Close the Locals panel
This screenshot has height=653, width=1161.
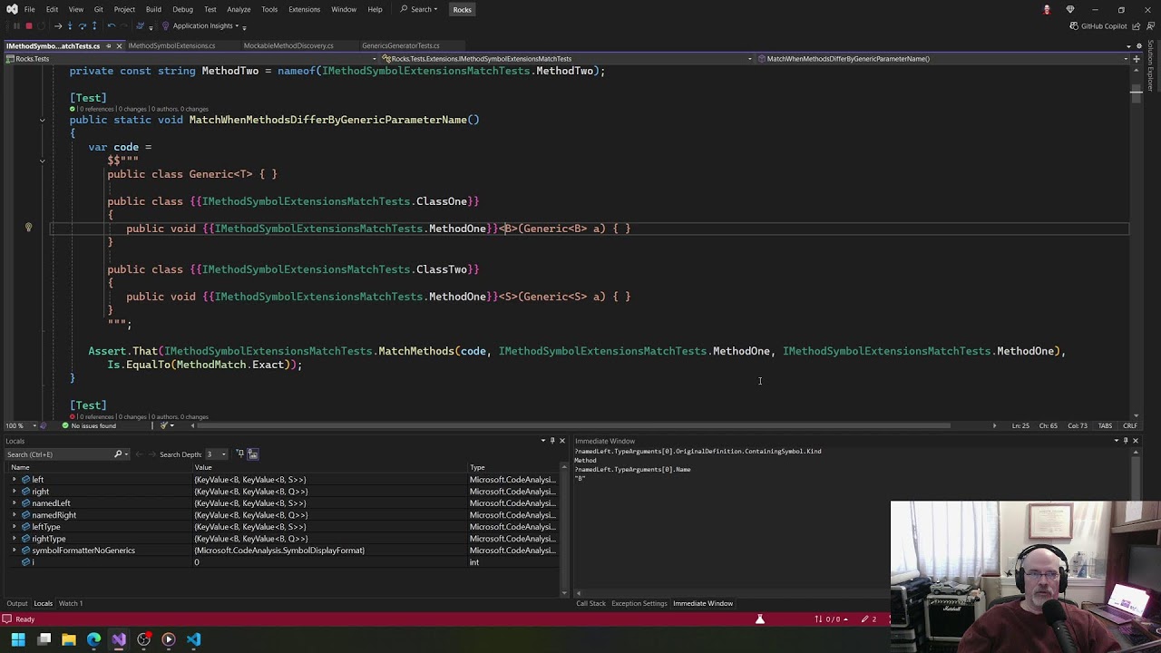click(562, 441)
